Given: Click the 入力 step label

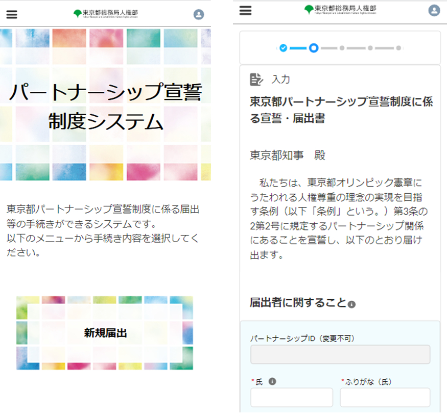Looking at the screenshot, I should click(280, 80).
